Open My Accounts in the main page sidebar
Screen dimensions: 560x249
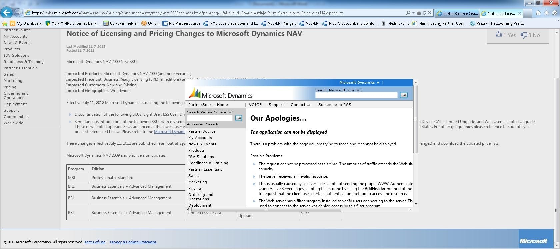tap(15, 36)
